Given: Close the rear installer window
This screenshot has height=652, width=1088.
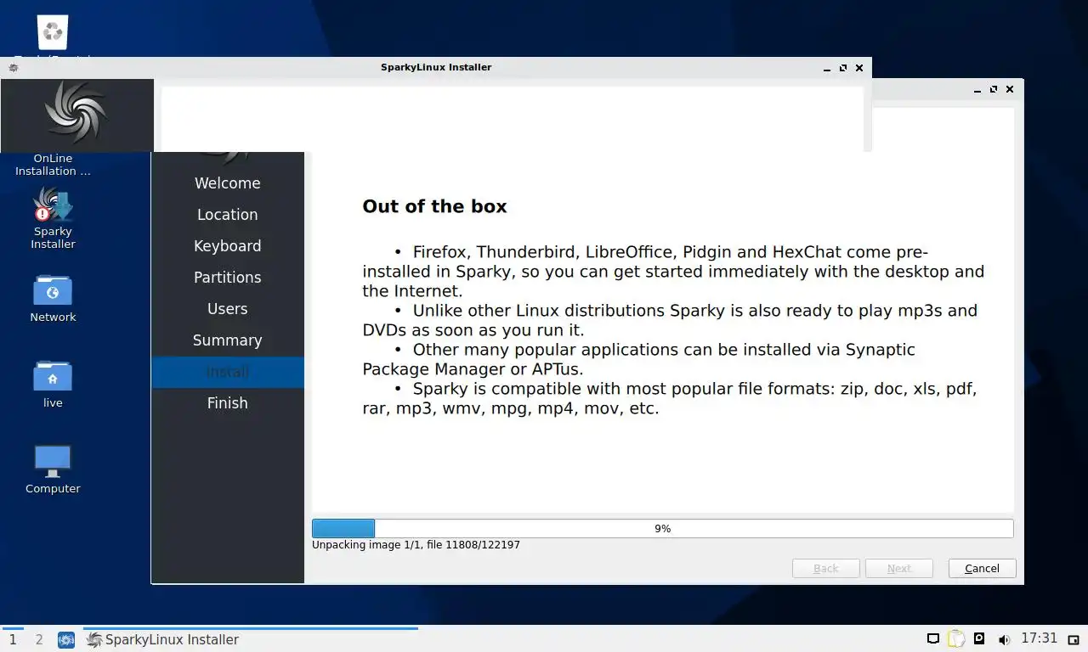Looking at the screenshot, I should coord(1010,89).
